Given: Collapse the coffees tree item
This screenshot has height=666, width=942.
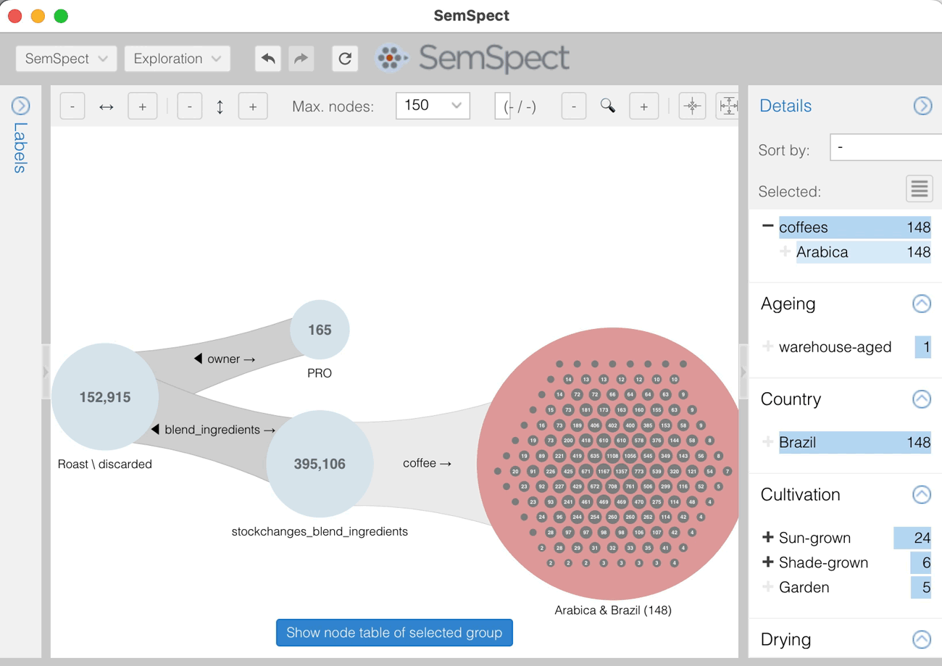Looking at the screenshot, I should click(x=767, y=227).
